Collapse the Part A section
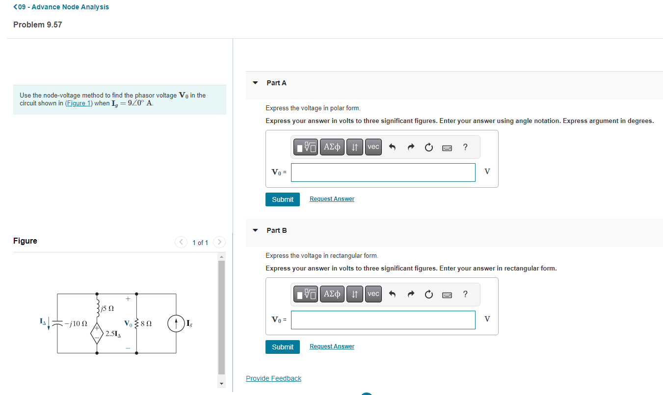 pyautogui.click(x=255, y=82)
